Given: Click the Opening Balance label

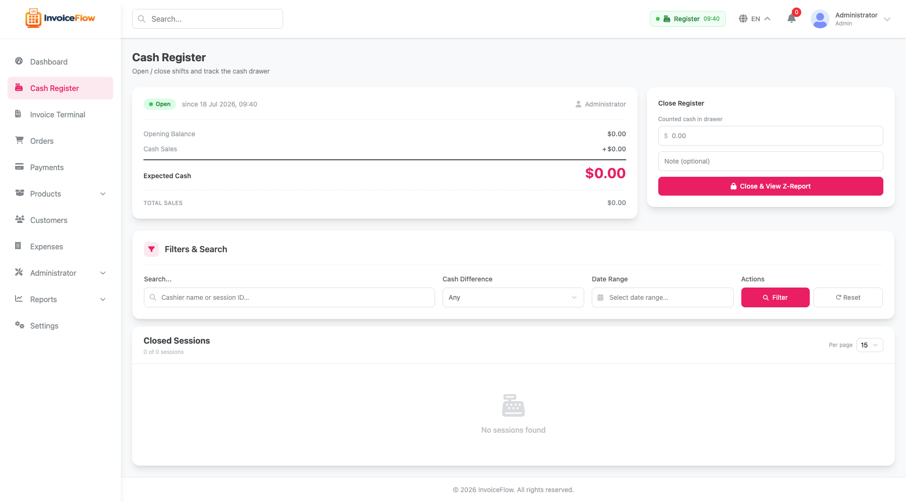Looking at the screenshot, I should pos(169,134).
